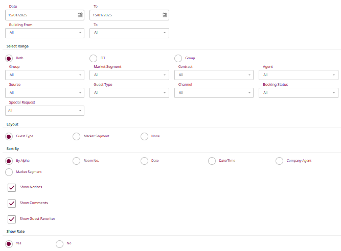Open the Agent dropdown list
341x251 pixels.
(x=298, y=75)
